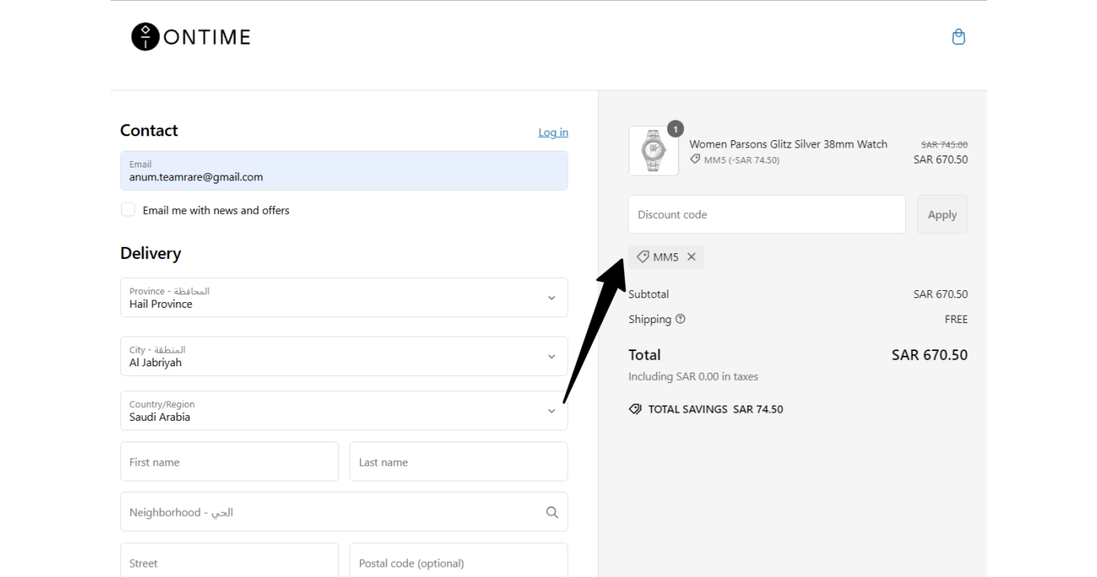Open the City dropdown
Screen dimensions: 1097x577
coord(344,356)
